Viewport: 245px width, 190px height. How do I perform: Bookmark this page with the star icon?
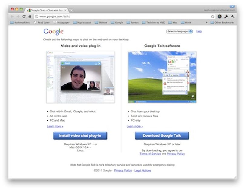click(x=213, y=17)
